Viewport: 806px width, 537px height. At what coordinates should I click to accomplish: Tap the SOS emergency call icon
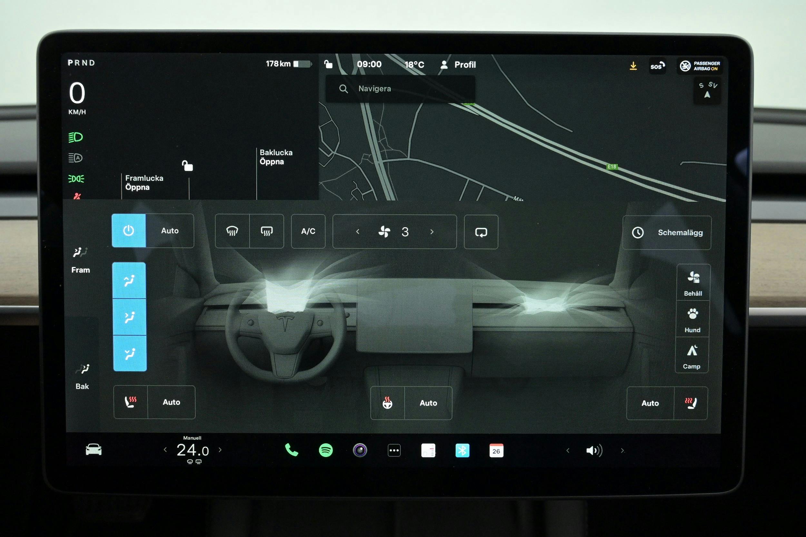coord(658,66)
